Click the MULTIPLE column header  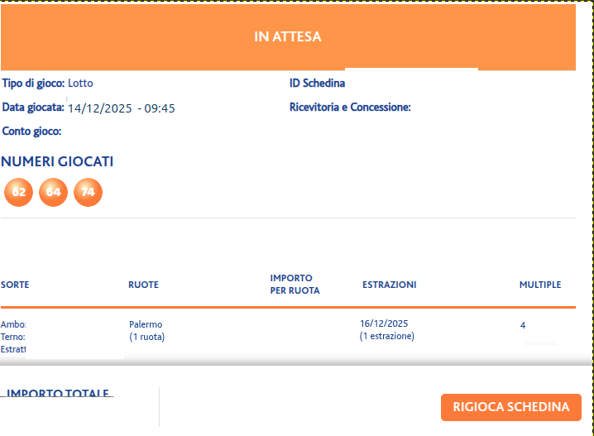pyautogui.click(x=540, y=285)
